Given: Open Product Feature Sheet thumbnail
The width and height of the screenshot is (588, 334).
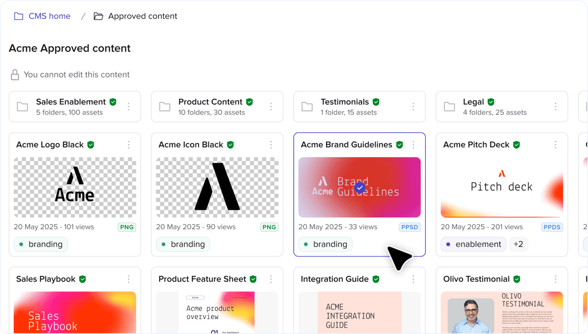Looking at the screenshot, I should [217, 312].
